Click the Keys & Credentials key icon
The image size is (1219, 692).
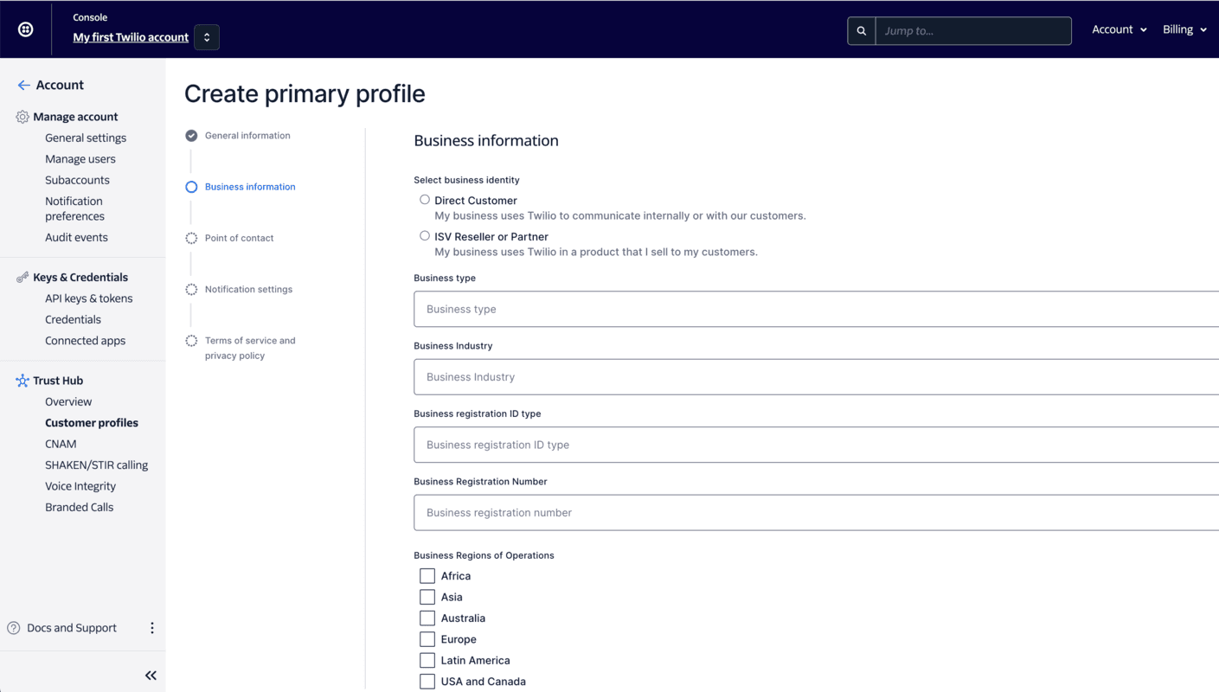[x=22, y=276]
